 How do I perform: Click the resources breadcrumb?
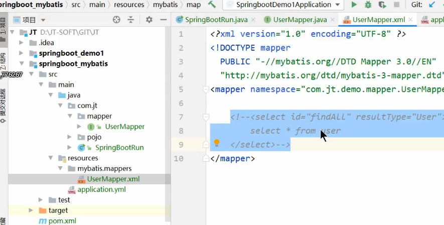[129, 5]
